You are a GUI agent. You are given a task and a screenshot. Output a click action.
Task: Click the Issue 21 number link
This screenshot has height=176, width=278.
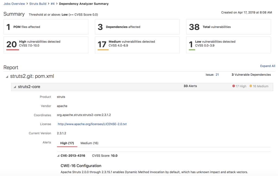(x=217, y=75)
